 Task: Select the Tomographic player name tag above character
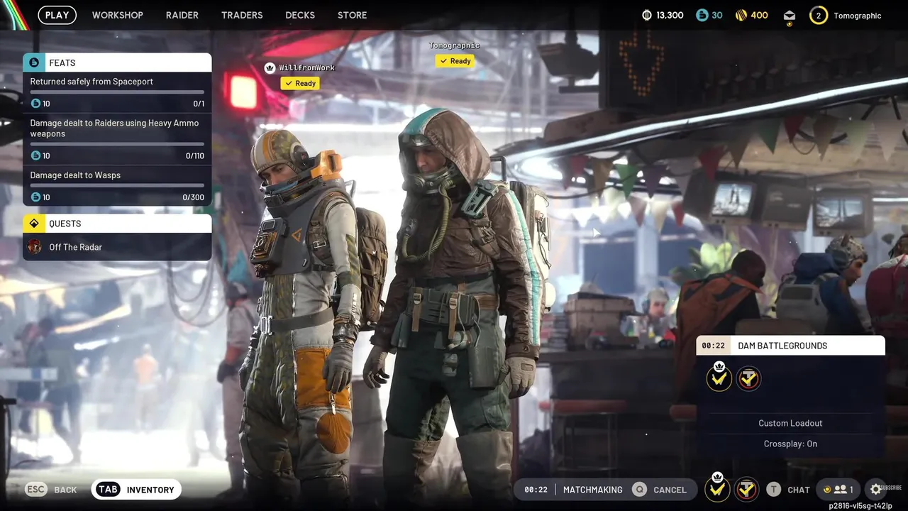(454, 45)
